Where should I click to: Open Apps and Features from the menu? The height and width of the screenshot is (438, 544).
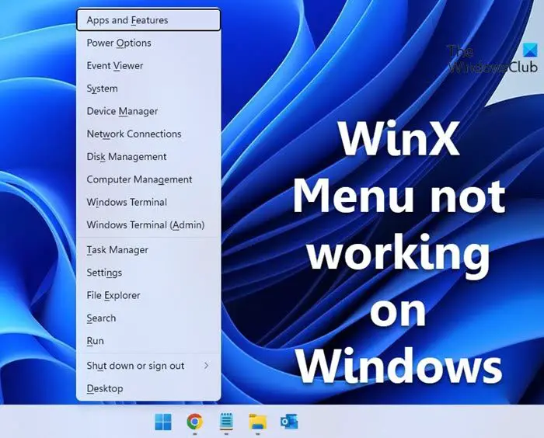148,20
